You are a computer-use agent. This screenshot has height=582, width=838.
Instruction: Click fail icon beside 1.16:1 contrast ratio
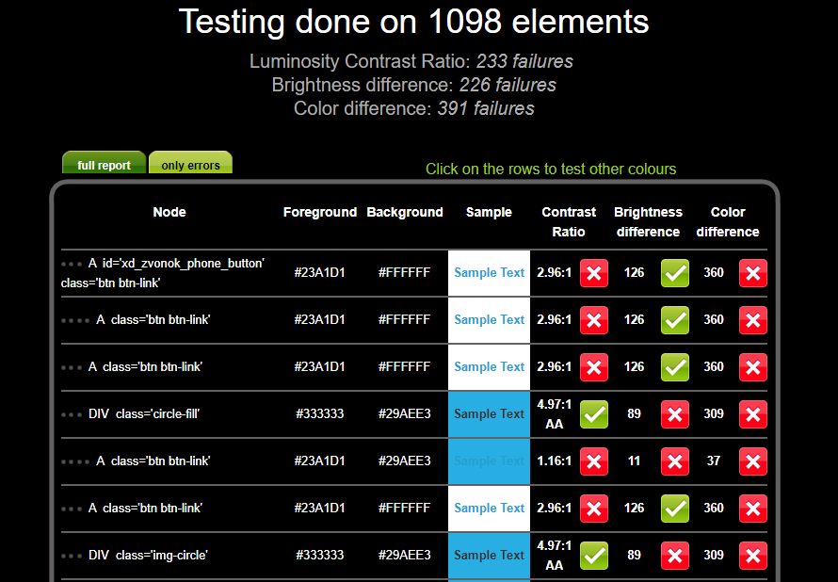click(594, 461)
